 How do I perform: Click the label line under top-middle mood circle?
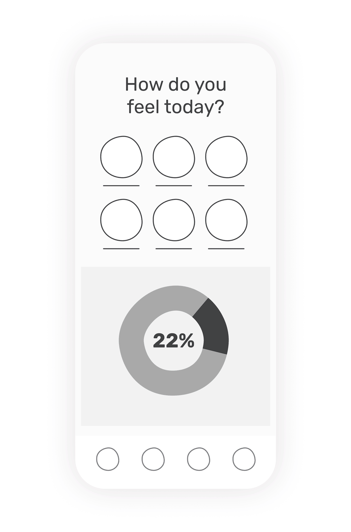point(174,186)
